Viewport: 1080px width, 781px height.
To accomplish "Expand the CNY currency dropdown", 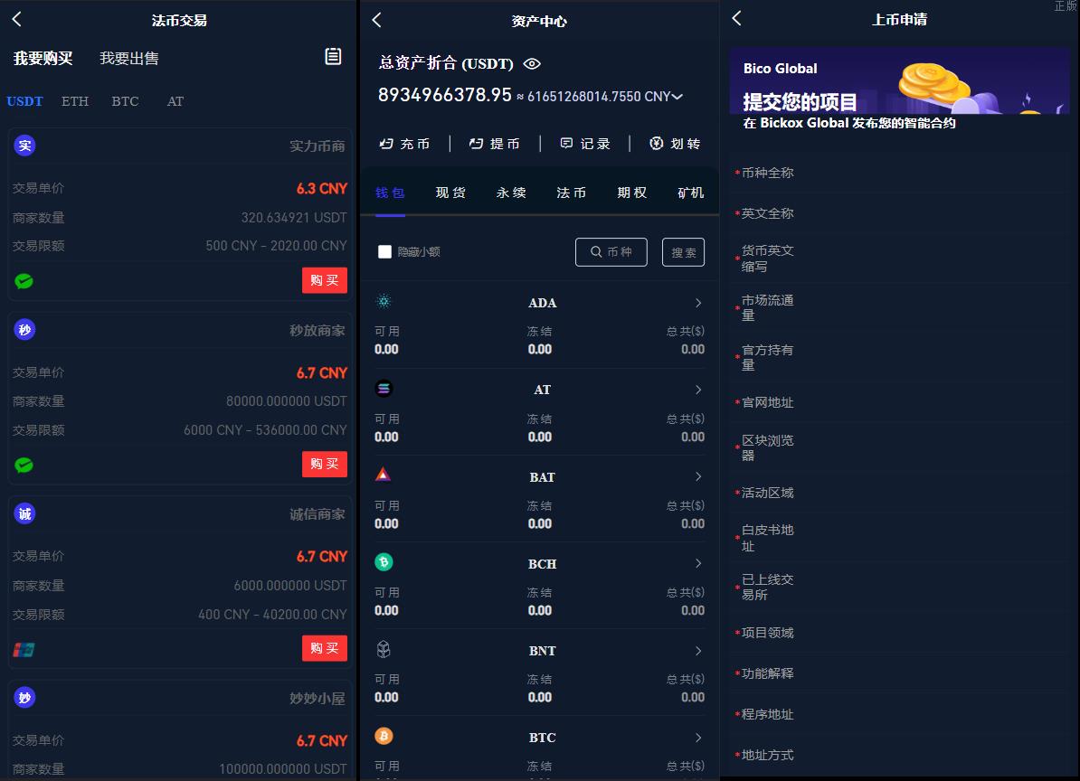I will click(x=677, y=97).
